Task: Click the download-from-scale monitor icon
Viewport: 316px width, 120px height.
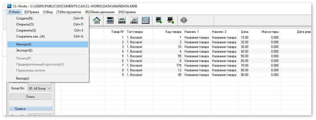Action: [159, 20]
